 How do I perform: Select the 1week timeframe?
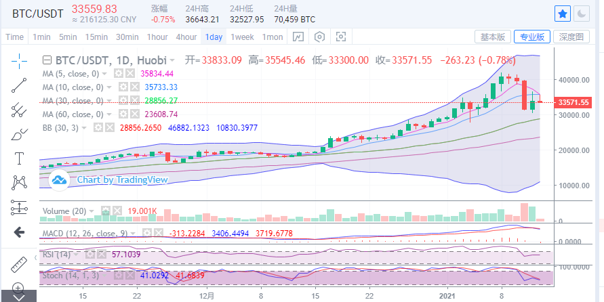[x=242, y=37]
